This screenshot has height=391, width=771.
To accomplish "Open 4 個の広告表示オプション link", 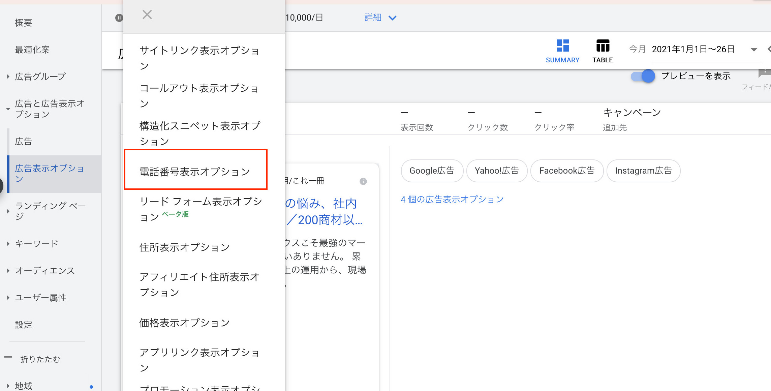I will coord(452,199).
